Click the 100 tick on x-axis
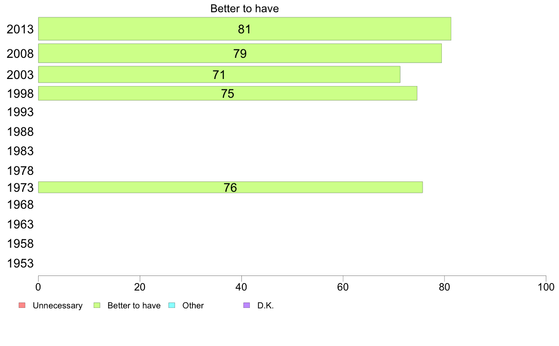The image size is (559, 346). point(546,287)
